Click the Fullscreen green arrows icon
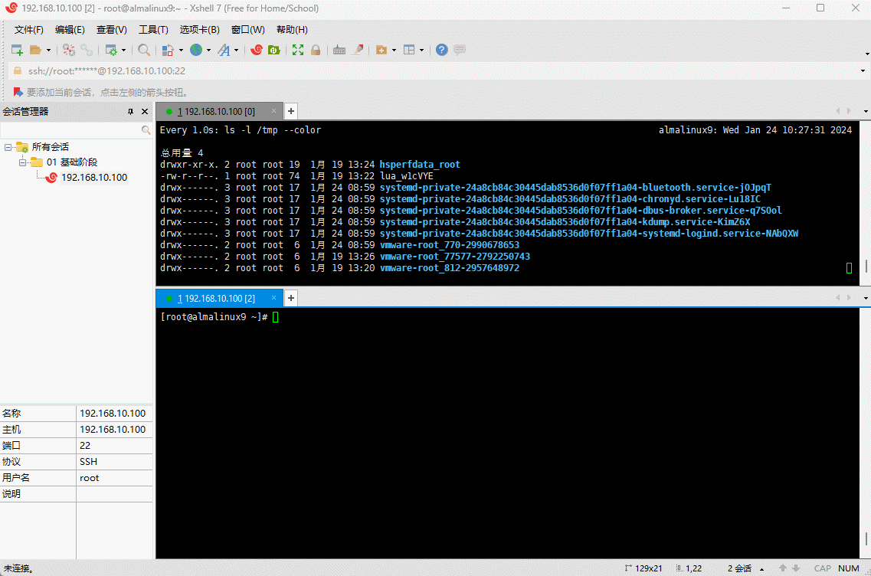The height and width of the screenshot is (576, 871). click(x=298, y=50)
